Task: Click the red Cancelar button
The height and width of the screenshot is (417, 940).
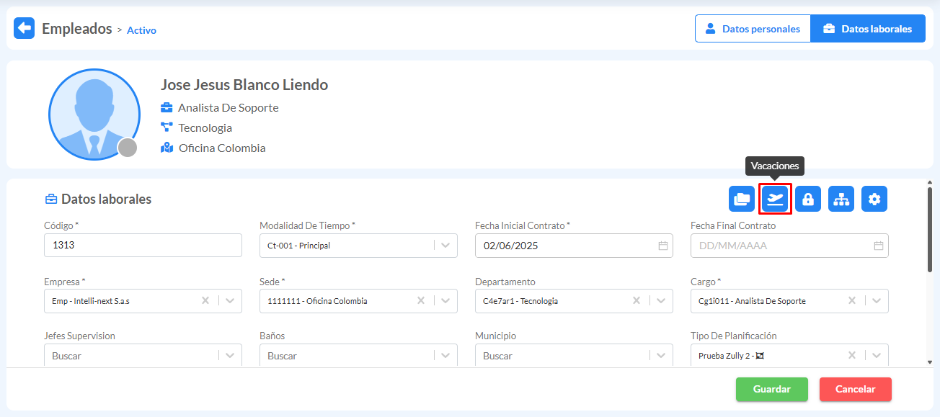Action: (855, 390)
